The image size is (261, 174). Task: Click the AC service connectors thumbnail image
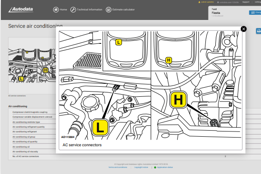32,66
